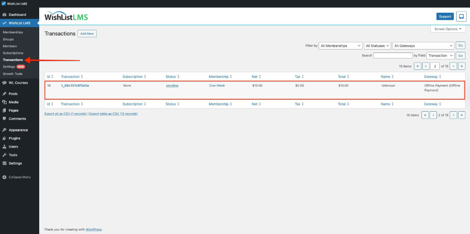Expand the Screen Options panel
This screenshot has height=234, width=470.
447,29
